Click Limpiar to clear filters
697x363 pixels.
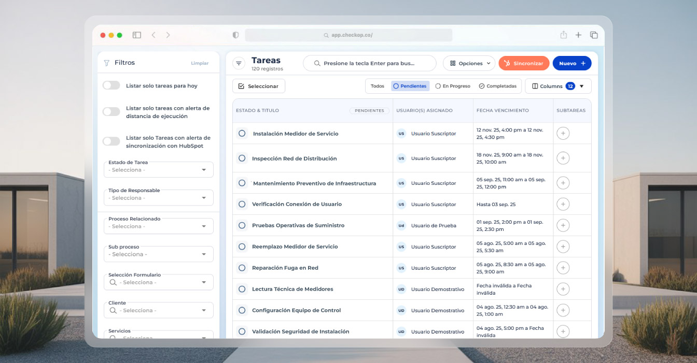[x=200, y=63]
